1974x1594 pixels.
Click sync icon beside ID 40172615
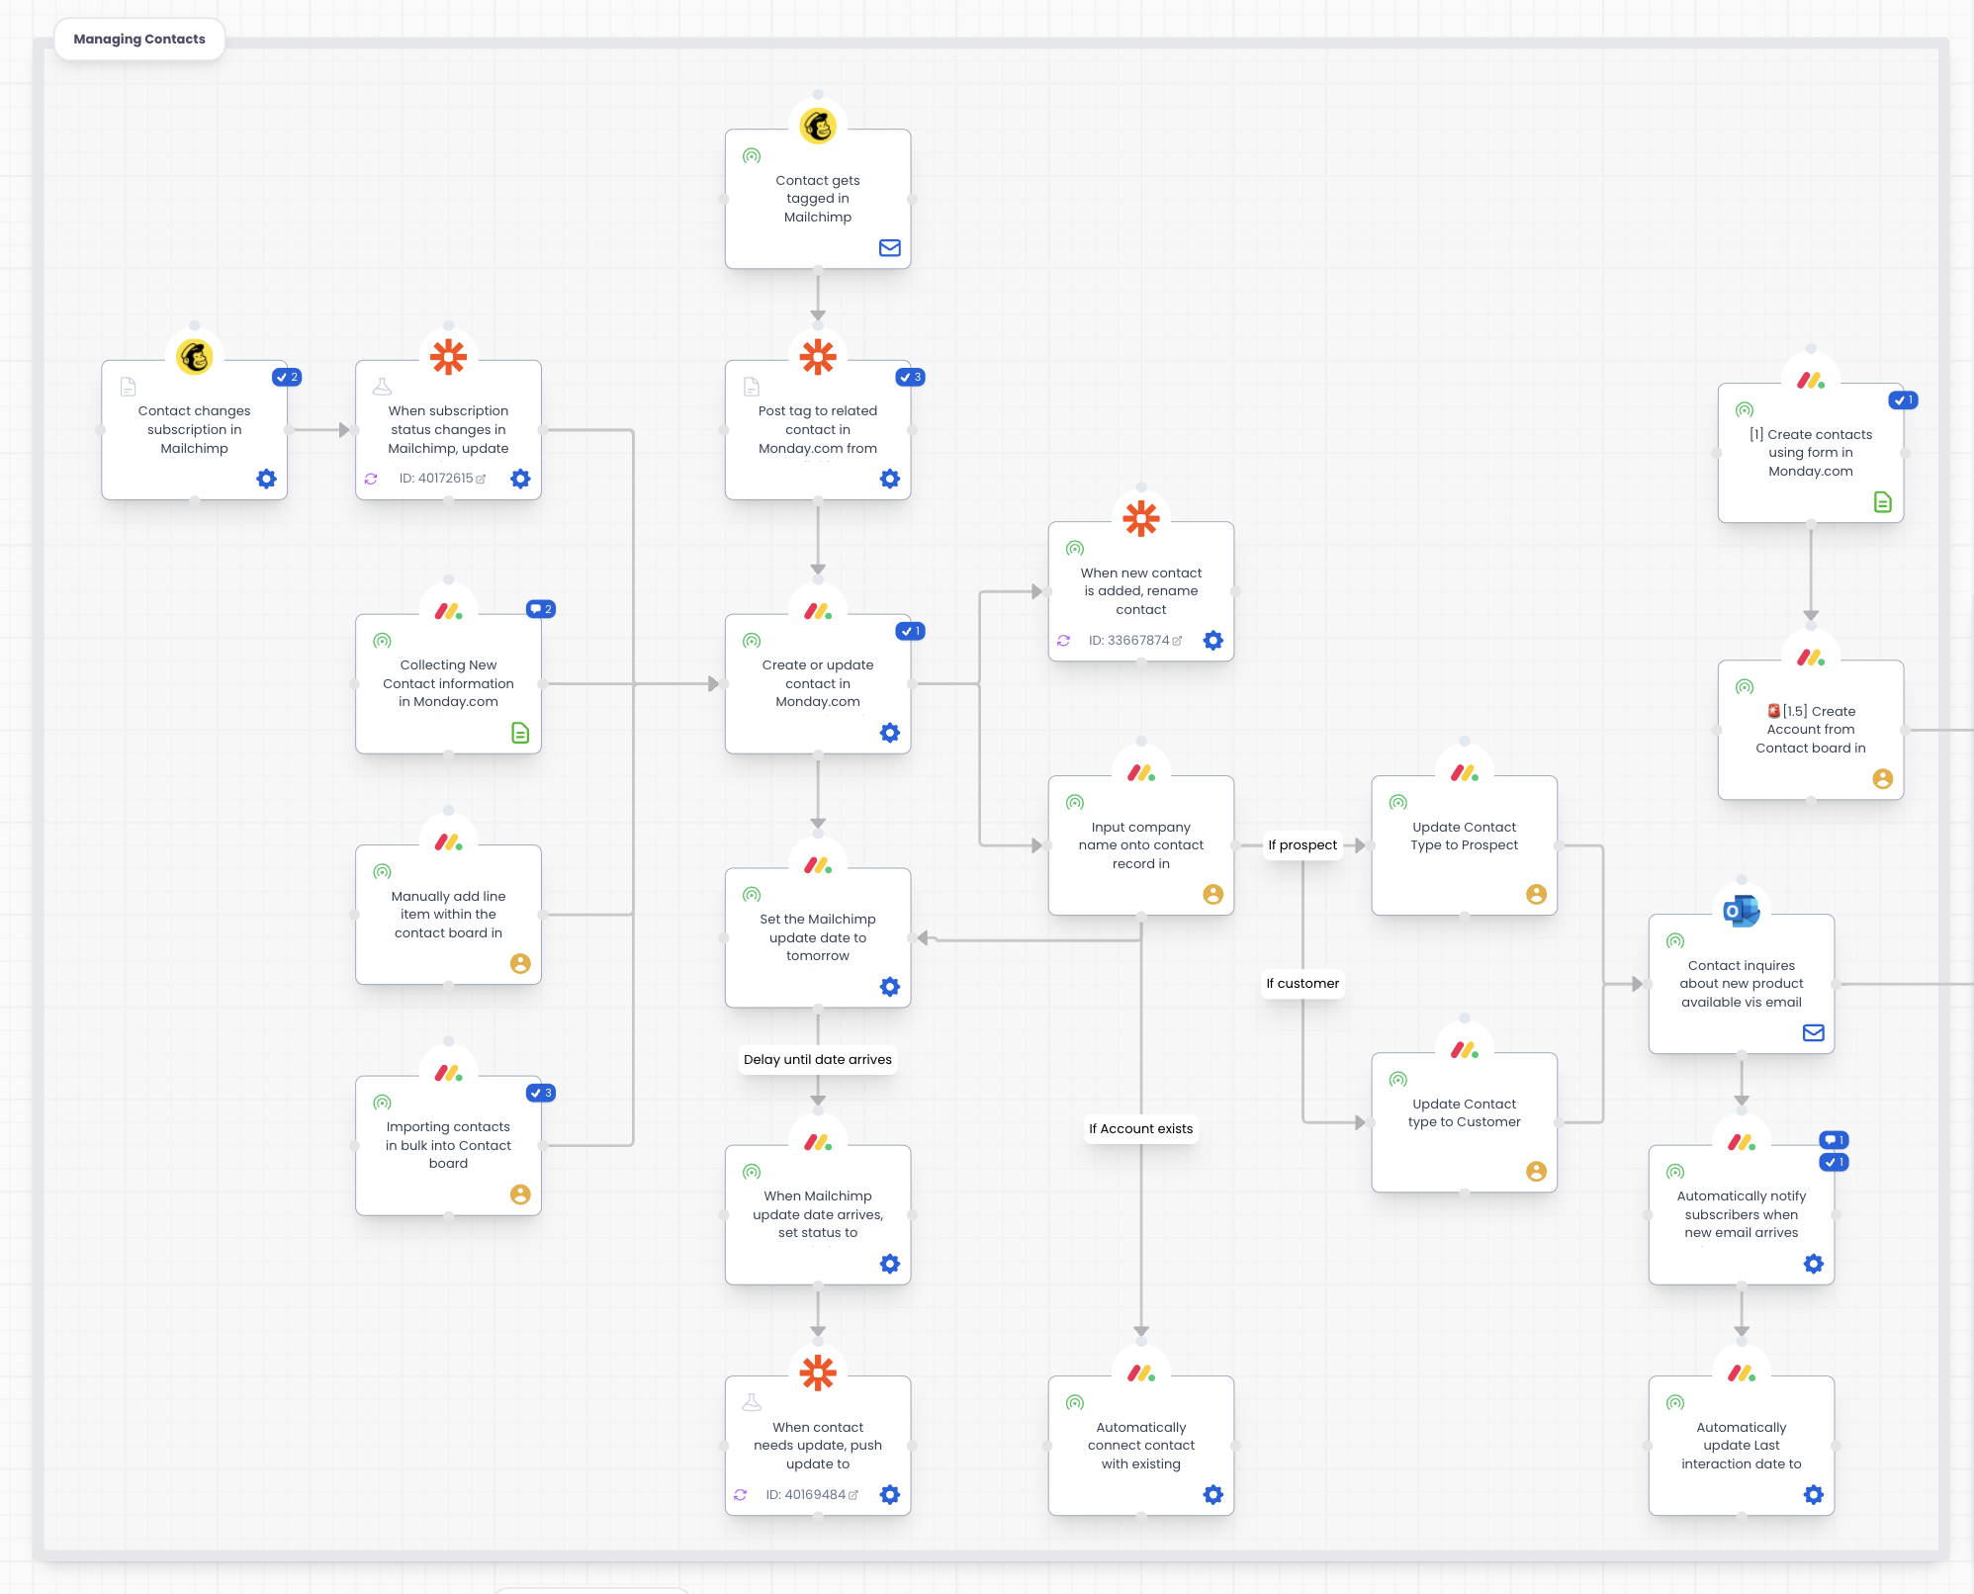pos(371,479)
